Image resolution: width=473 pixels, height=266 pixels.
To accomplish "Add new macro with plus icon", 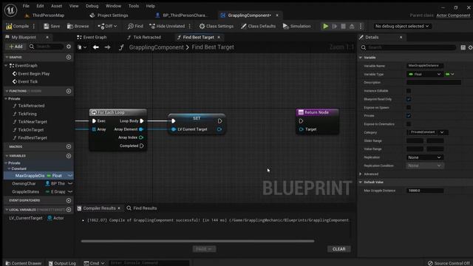I will click(x=69, y=146).
